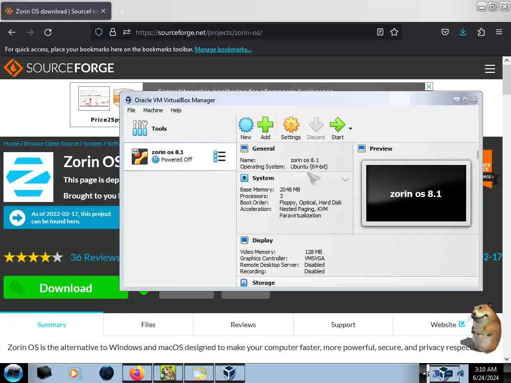Close the Zorin OS download tab

coord(103,11)
